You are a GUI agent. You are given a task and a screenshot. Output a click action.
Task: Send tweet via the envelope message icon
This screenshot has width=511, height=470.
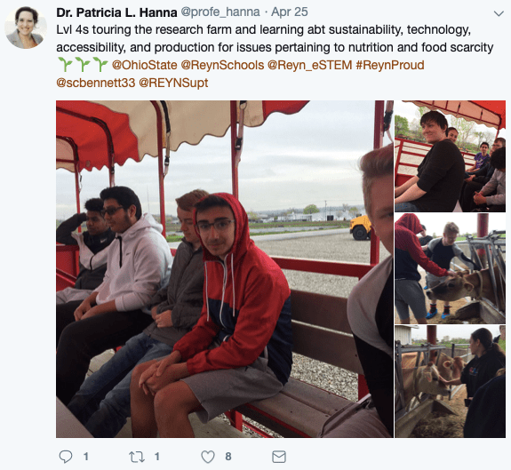279,457
